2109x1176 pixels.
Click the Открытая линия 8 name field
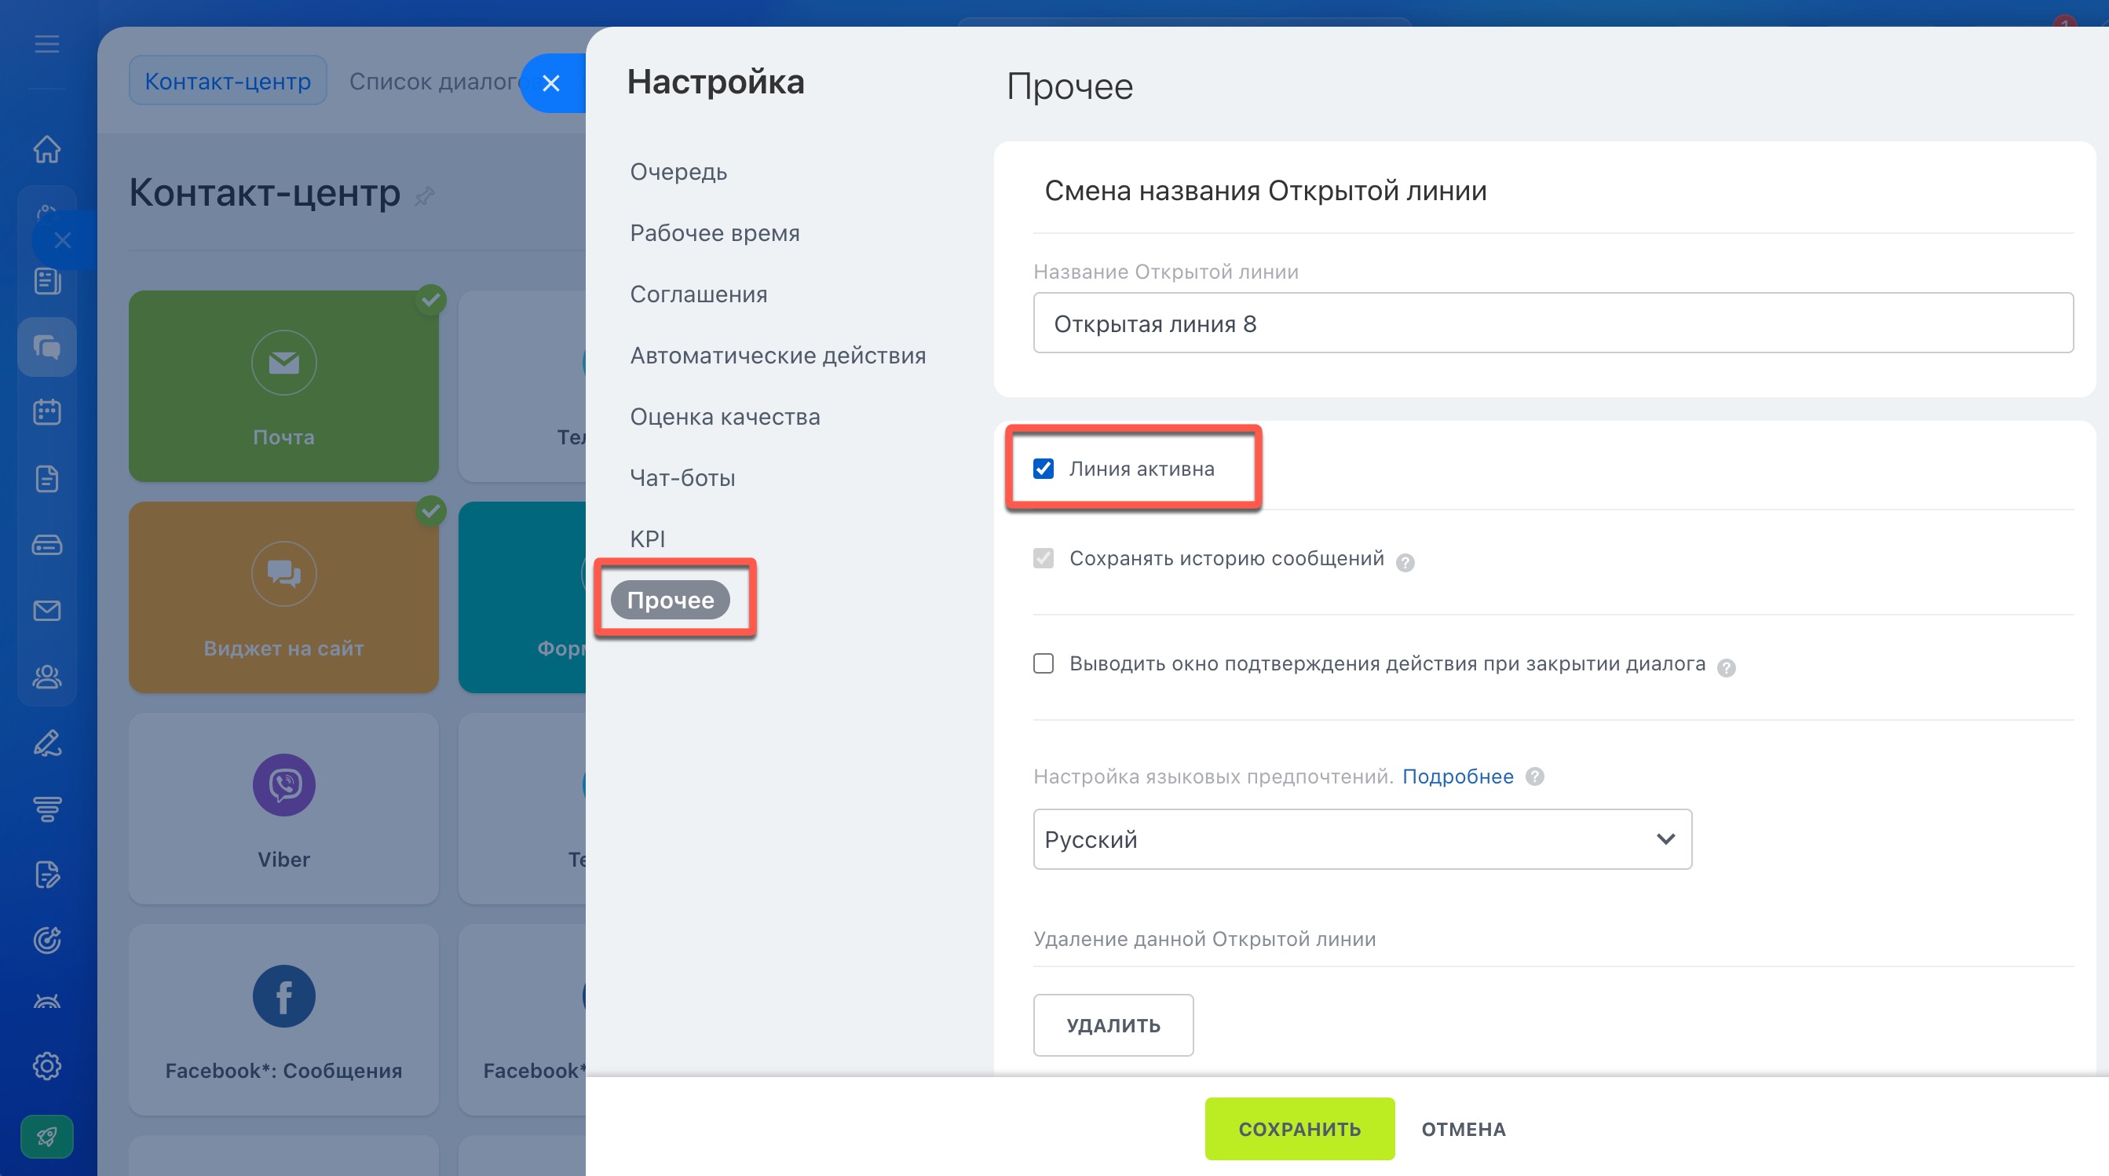pyautogui.click(x=1553, y=323)
